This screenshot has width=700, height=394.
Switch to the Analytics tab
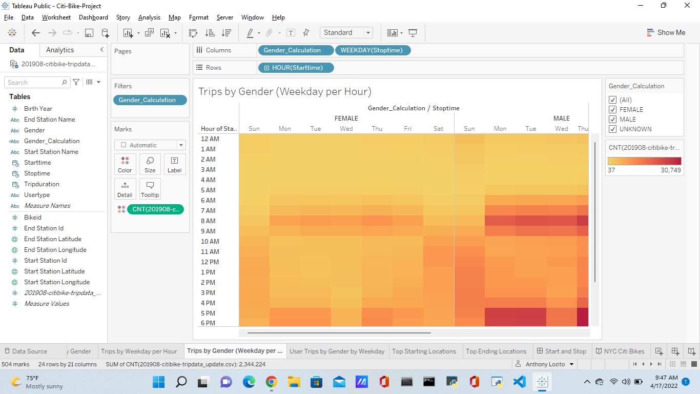(60, 50)
